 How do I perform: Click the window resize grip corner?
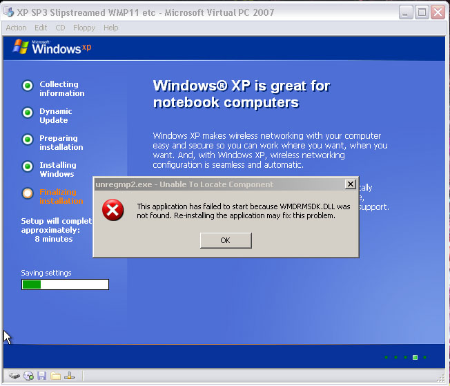[x=440, y=379]
